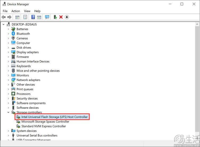The height and width of the screenshot is (147, 200).
Task: Click the Forward arrow toolbar icon
Action: [x=9, y=17]
